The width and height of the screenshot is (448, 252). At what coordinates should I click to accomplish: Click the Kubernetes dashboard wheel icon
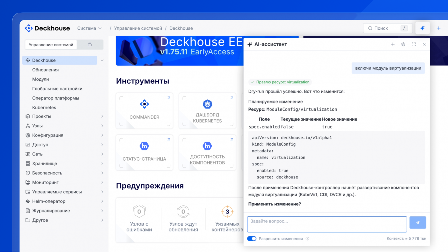(207, 104)
